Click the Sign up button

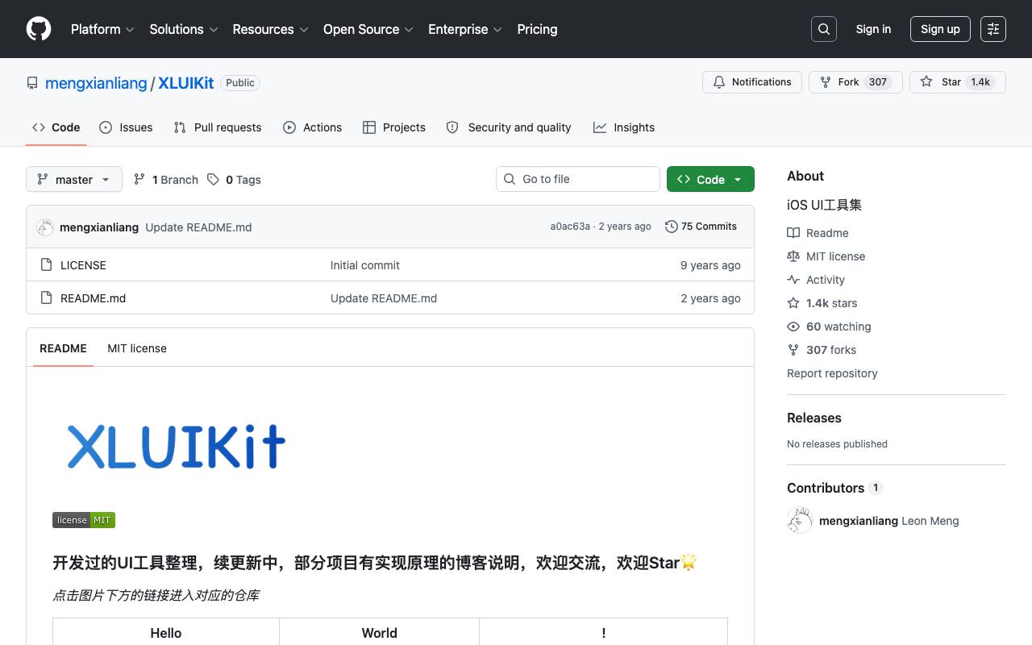tap(940, 29)
